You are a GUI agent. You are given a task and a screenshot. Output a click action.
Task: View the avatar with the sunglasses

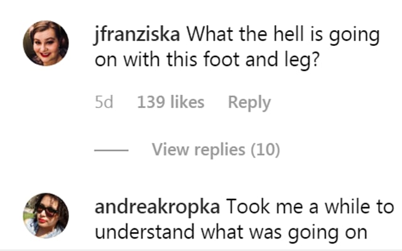click(x=46, y=215)
